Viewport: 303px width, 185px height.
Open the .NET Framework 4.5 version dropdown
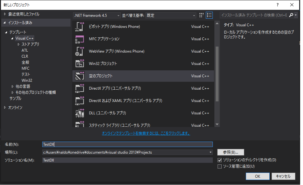point(97,16)
